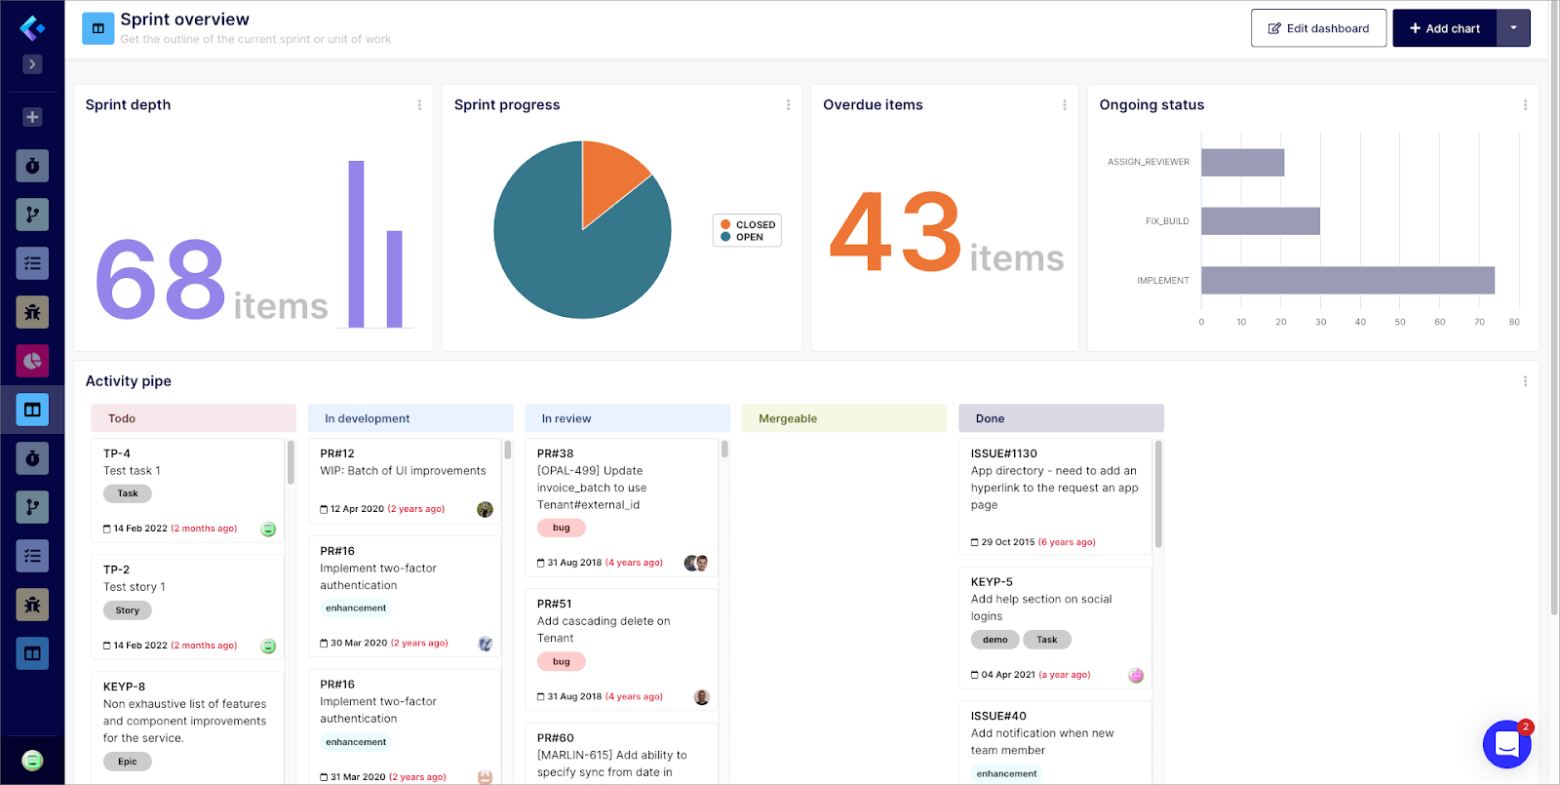Viewport: 1560px width, 785px height.
Task: Click the dashboard icon beside the Sprint overview title
Action: 97,28
